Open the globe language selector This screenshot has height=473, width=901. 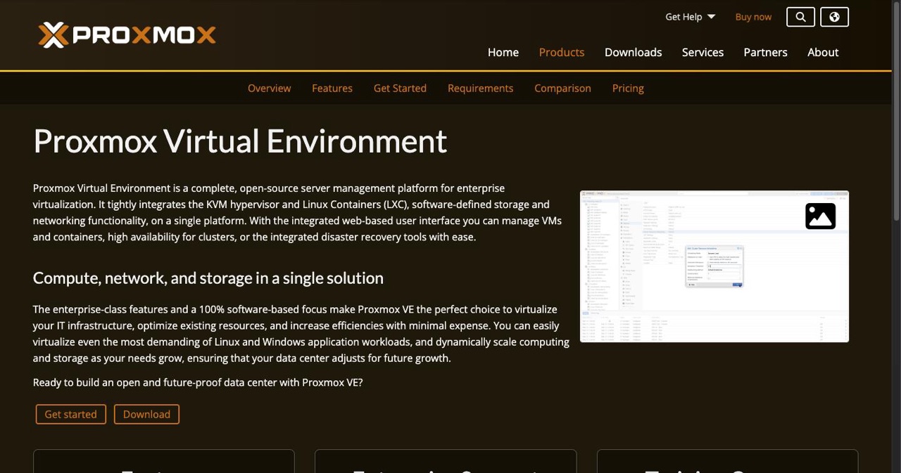point(834,17)
